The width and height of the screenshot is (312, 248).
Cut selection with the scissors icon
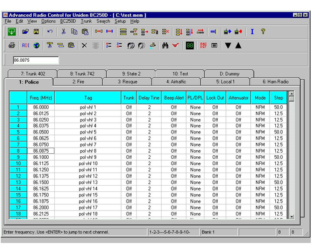(x=64, y=32)
